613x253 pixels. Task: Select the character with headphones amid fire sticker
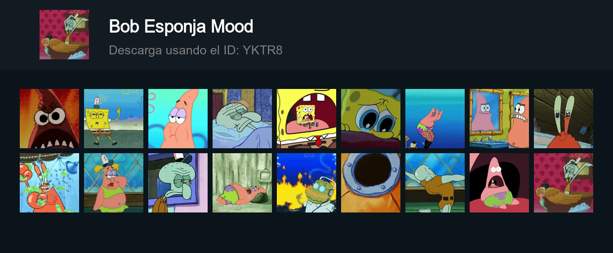[306, 183]
